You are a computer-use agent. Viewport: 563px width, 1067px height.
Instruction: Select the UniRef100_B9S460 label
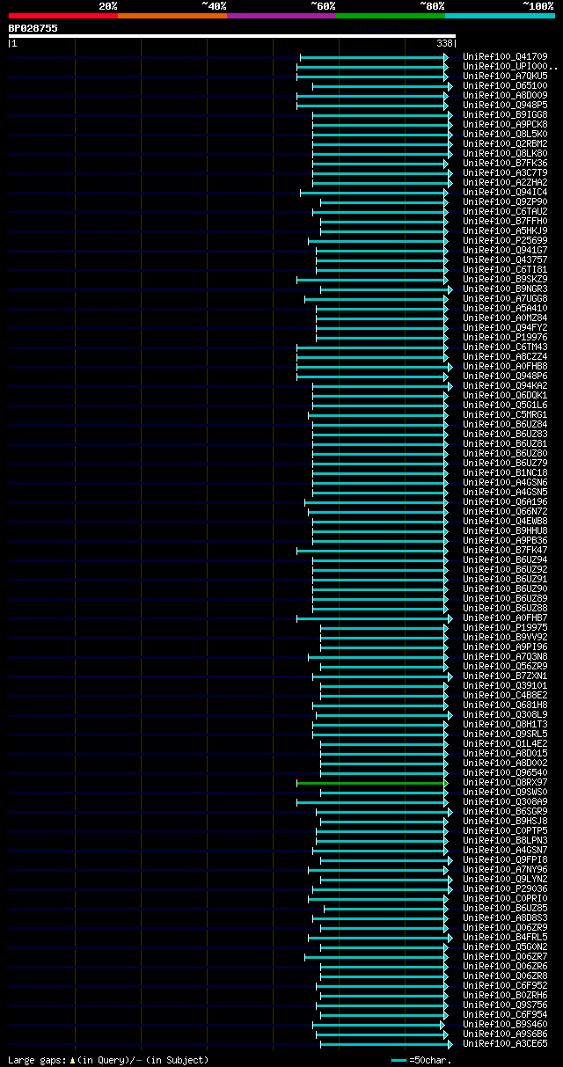(x=505, y=1025)
